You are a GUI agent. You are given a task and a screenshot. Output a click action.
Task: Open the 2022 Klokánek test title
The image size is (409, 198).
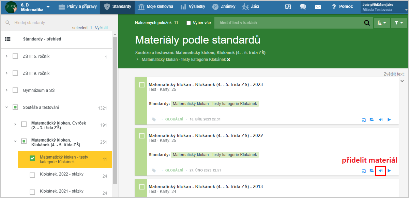point(206,135)
